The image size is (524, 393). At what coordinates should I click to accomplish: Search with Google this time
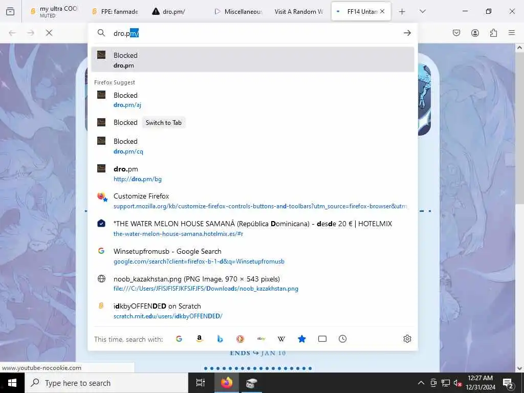click(179, 339)
